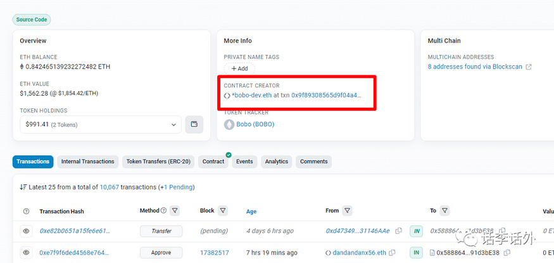Open bobo-dev.eth creator link

click(x=252, y=95)
